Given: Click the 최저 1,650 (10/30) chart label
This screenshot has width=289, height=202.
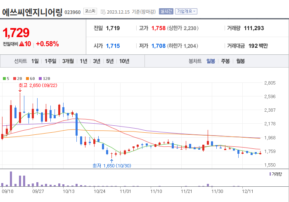Looking at the screenshot, I should tap(112, 166).
